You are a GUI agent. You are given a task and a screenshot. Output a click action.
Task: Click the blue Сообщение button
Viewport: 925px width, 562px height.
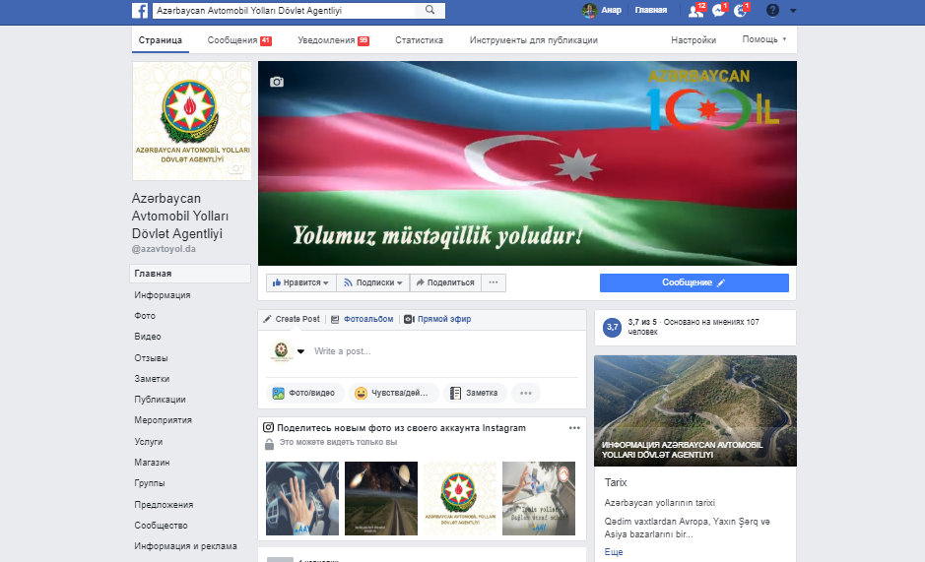(x=694, y=282)
